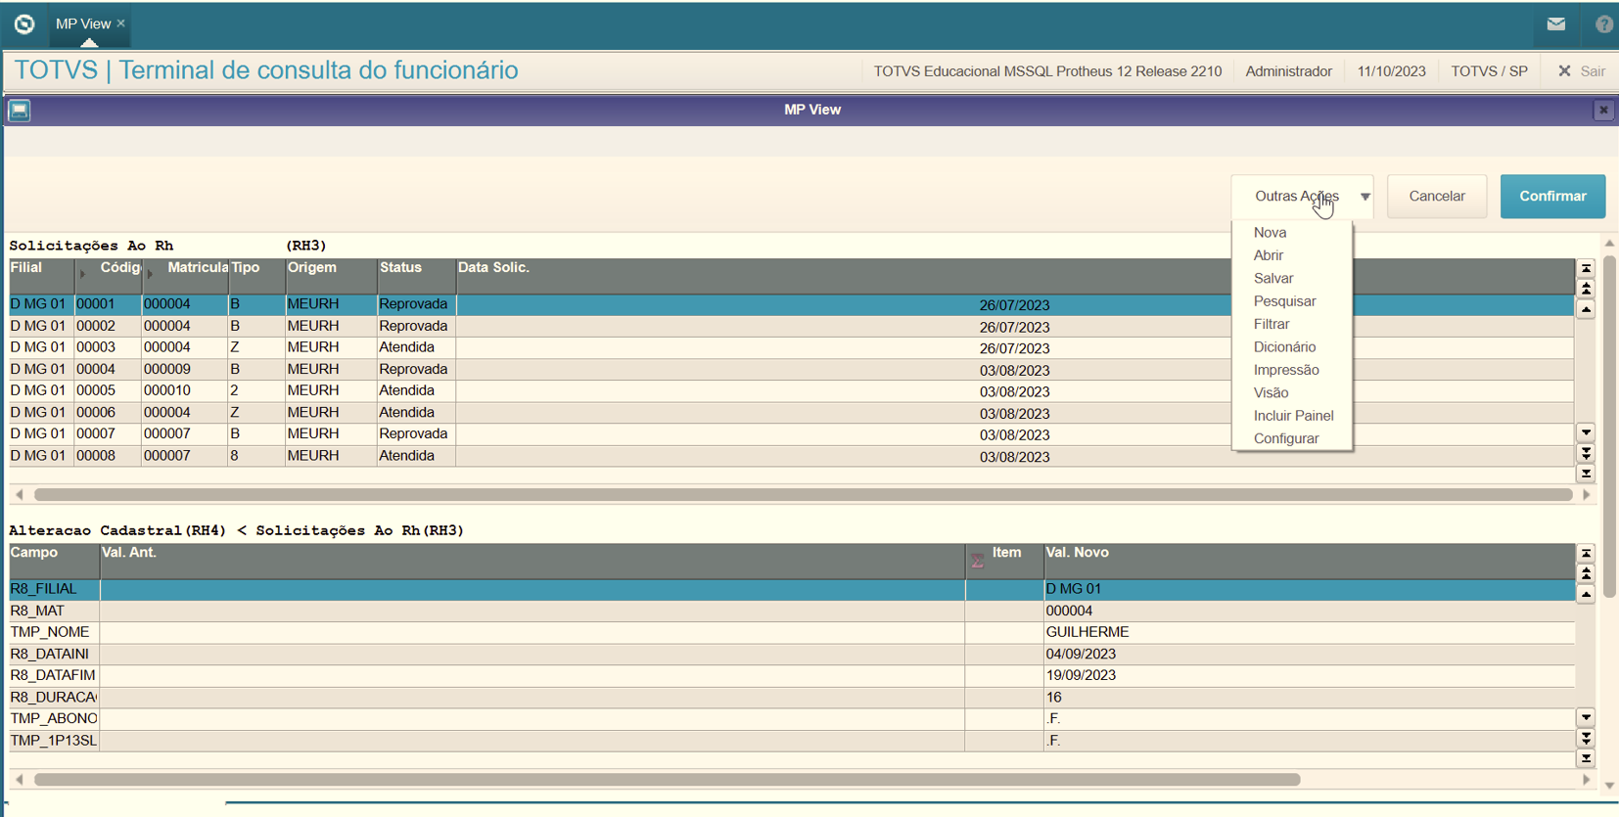Click the help question mark icon
Screen dimensions: 1619x817
(x=1603, y=24)
